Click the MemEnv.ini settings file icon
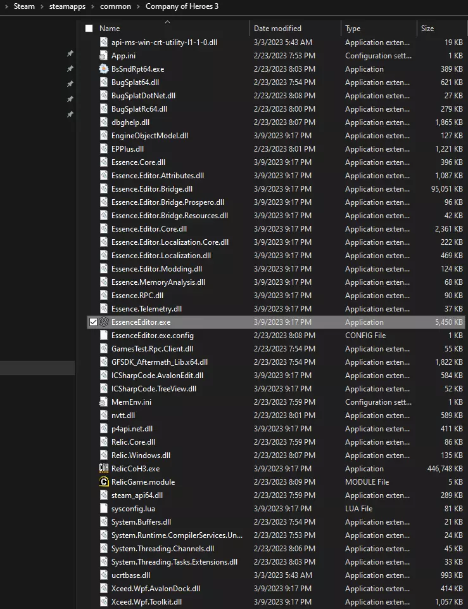Viewport: 468px width, 609px height. point(103,402)
